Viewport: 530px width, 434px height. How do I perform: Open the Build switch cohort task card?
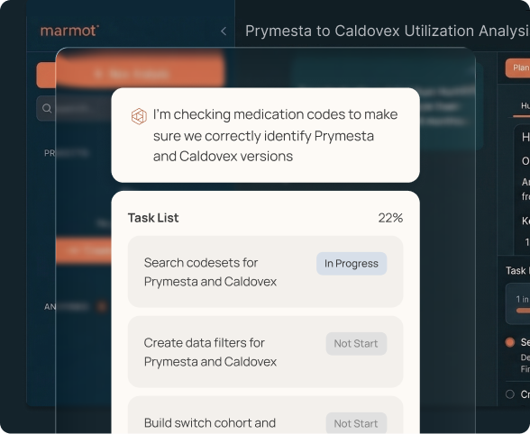click(x=265, y=415)
